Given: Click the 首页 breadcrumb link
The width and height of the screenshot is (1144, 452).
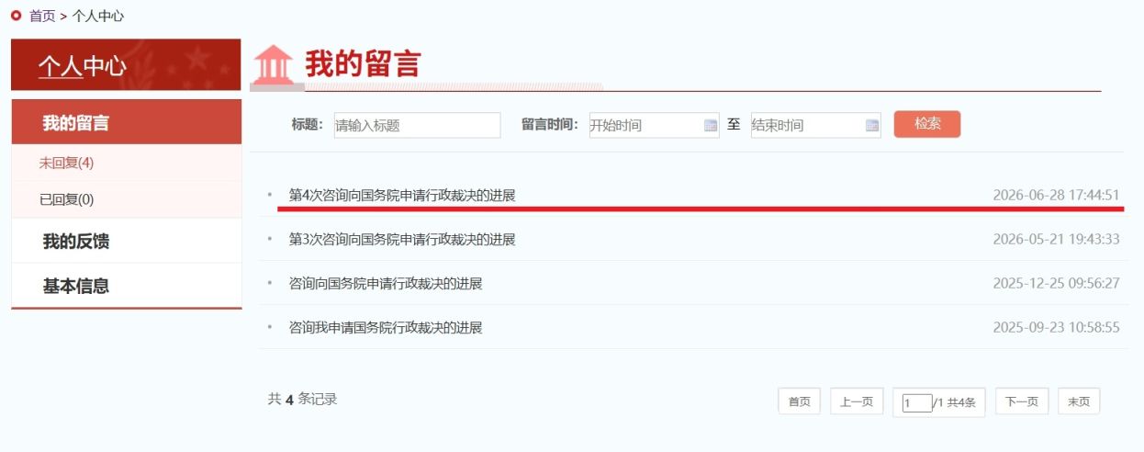Looking at the screenshot, I should coord(42,16).
